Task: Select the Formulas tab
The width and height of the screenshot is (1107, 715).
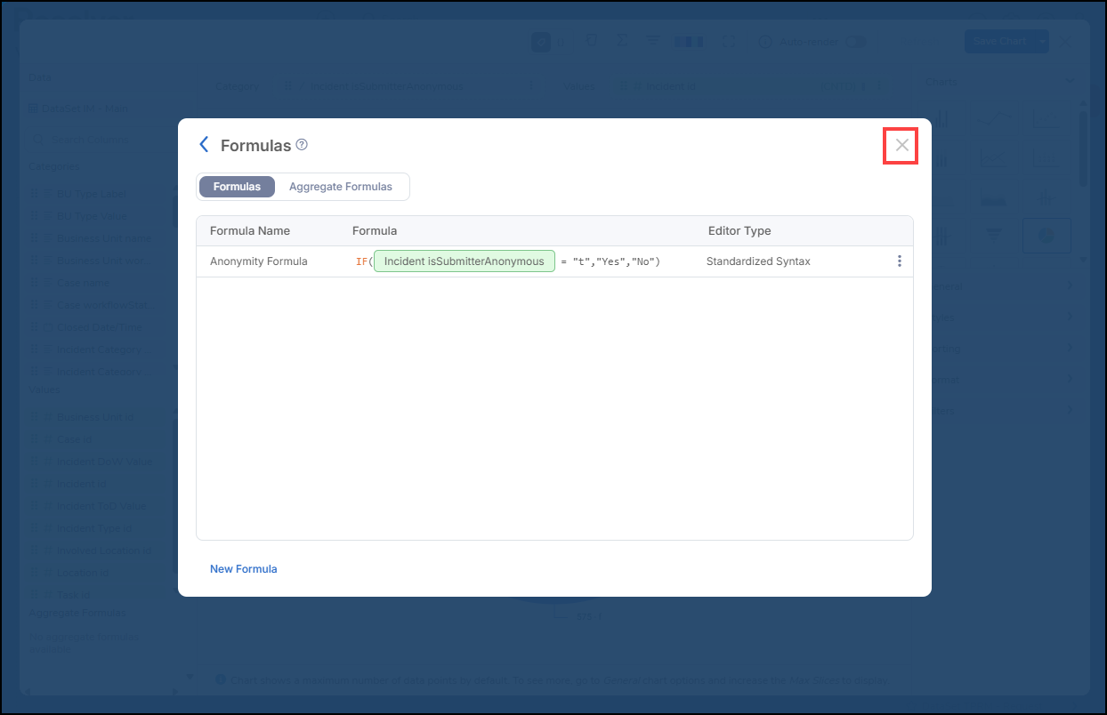Action: (x=237, y=187)
